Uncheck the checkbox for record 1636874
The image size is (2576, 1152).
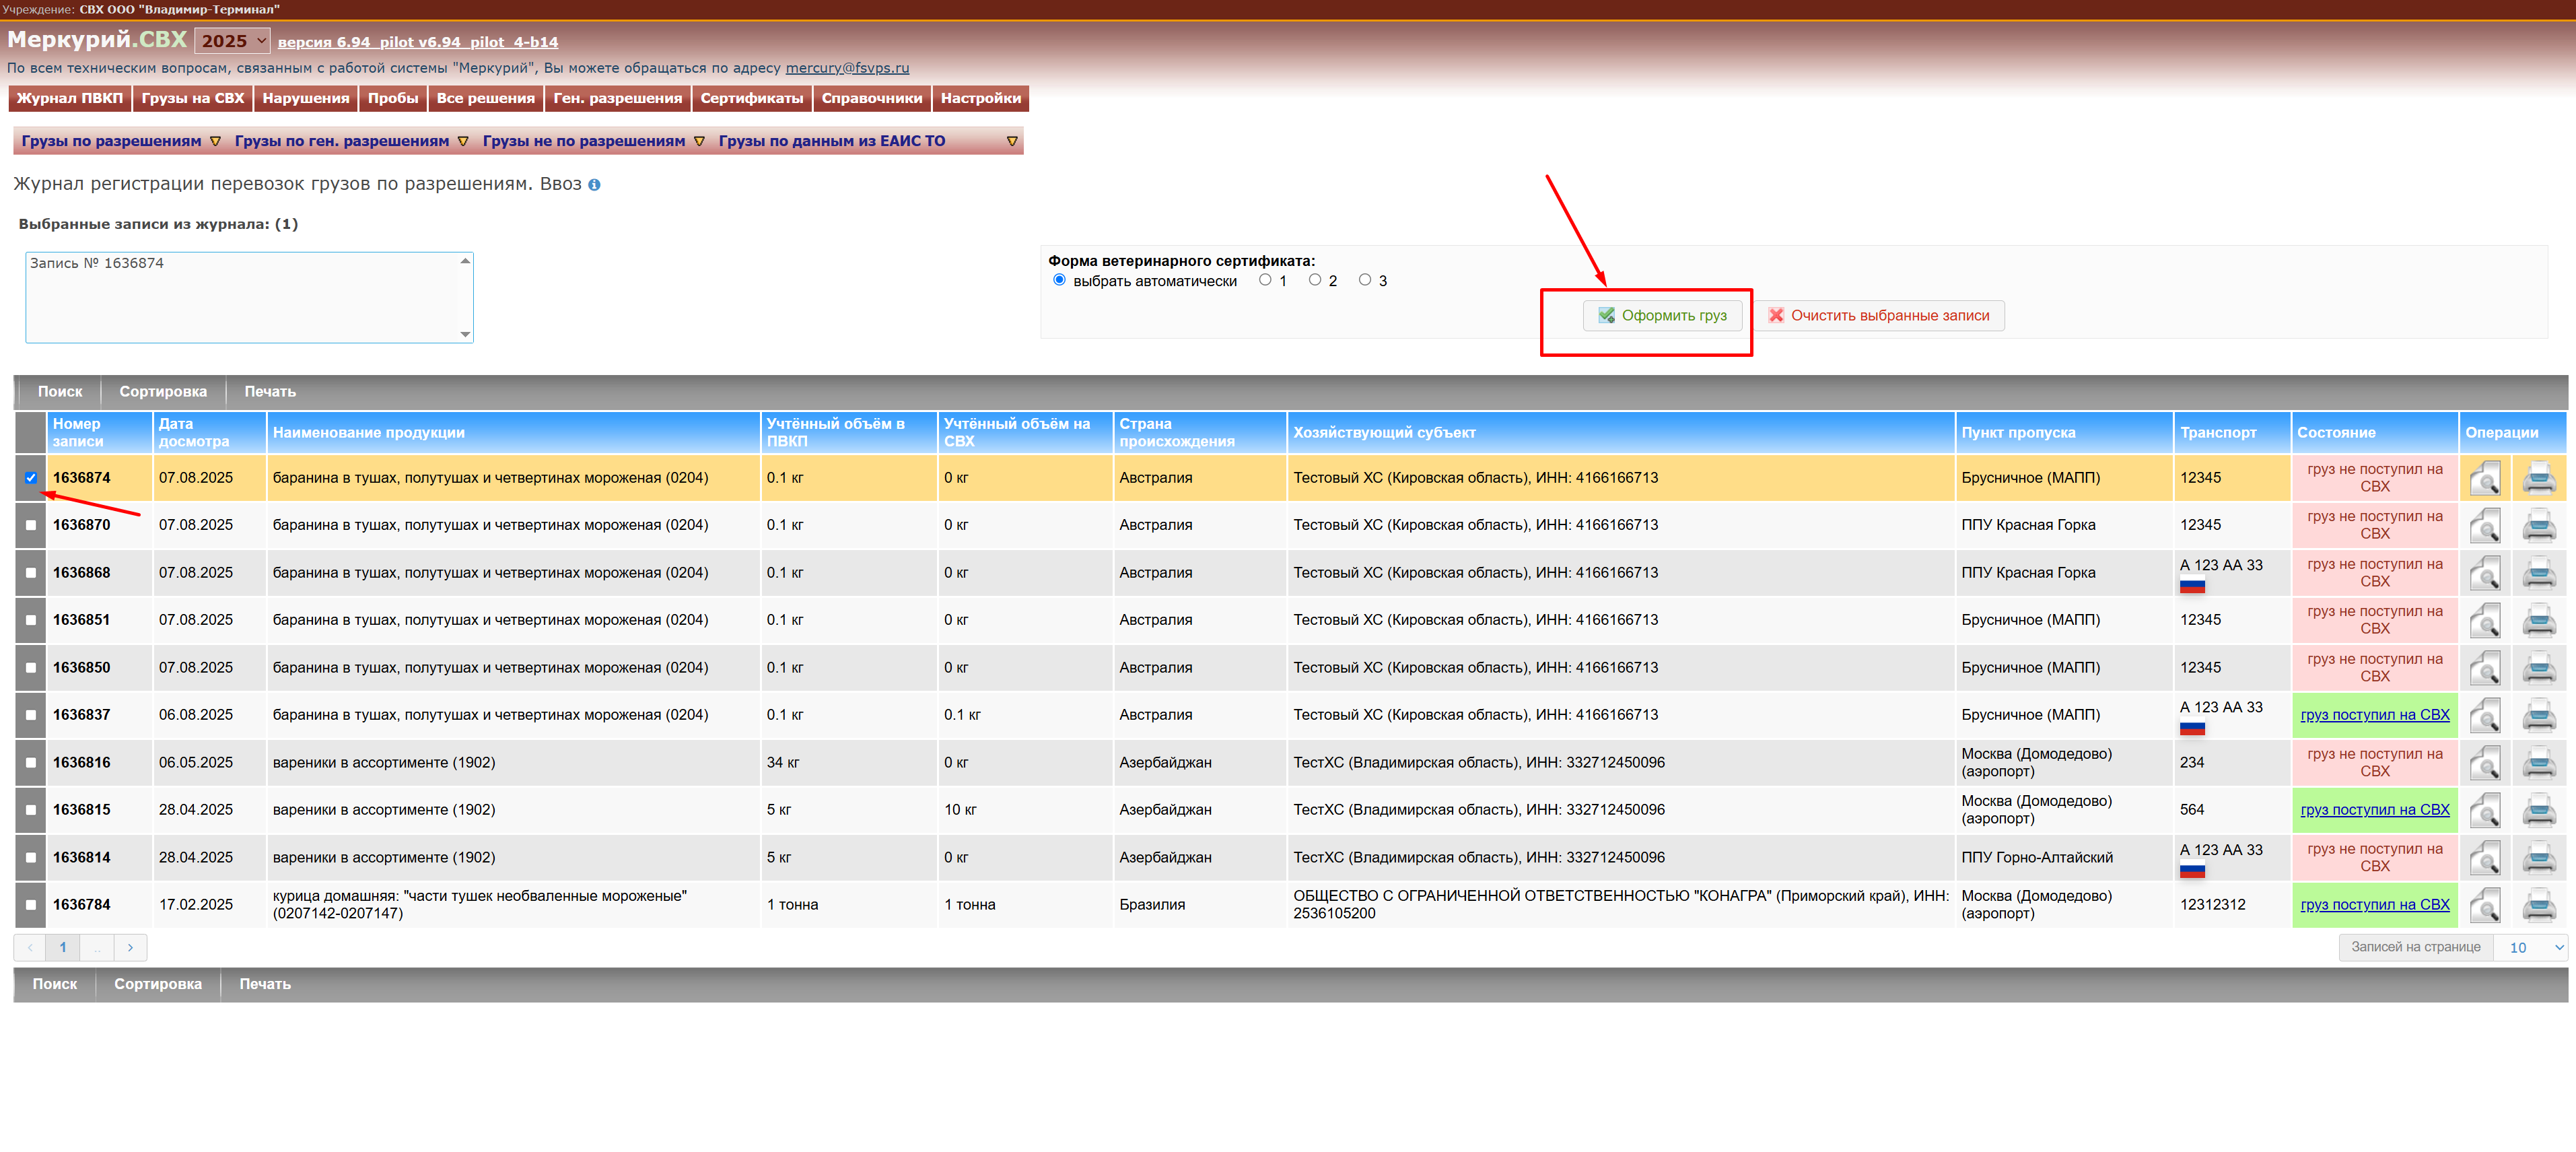pyautogui.click(x=31, y=478)
